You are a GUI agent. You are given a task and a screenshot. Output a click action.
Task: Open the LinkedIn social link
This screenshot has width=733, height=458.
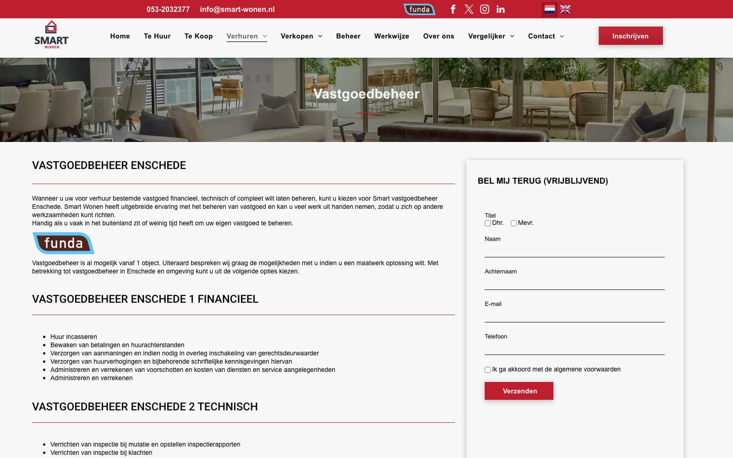(x=501, y=9)
